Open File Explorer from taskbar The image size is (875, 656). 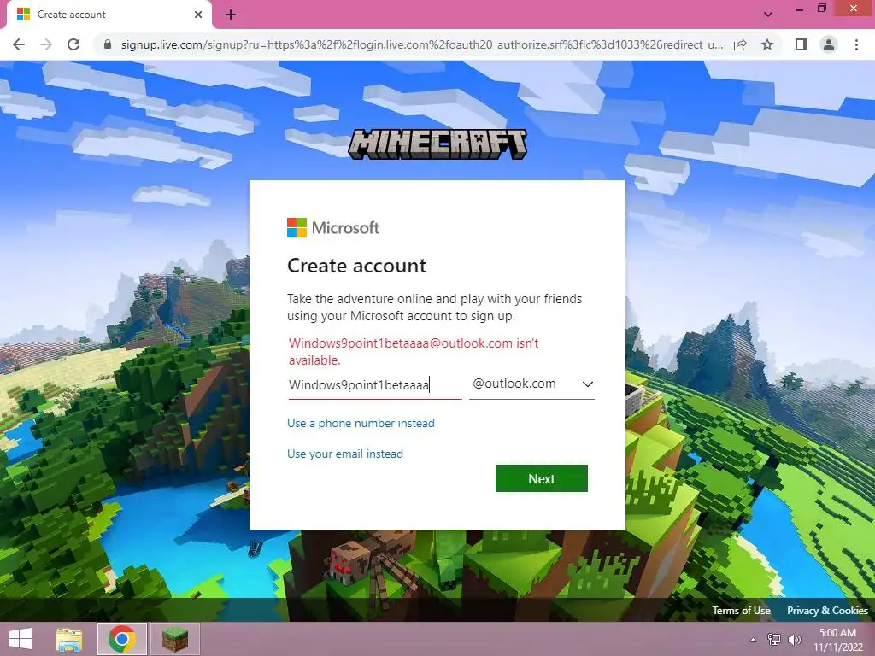click(70, 639)
